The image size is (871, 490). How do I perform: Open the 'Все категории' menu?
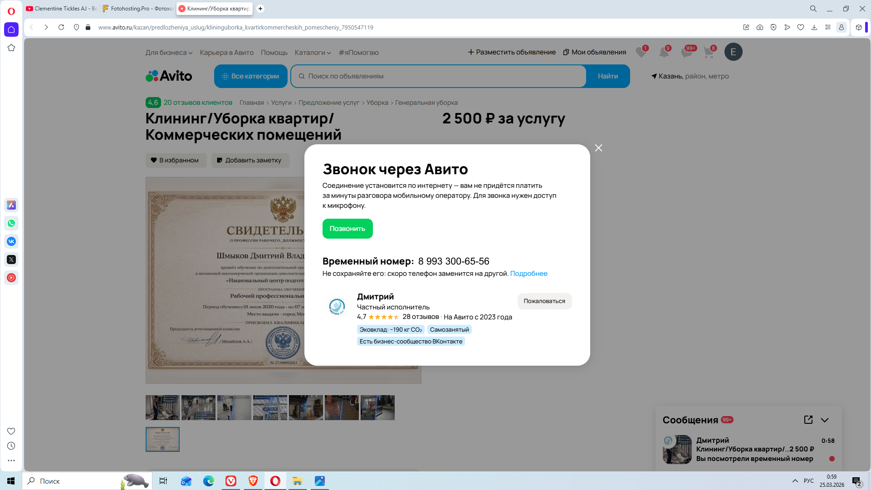250,76
